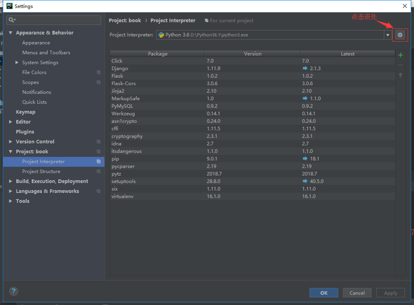Open the Keymap settings
This screenshot has height=305, width=414.
(26, 112)
